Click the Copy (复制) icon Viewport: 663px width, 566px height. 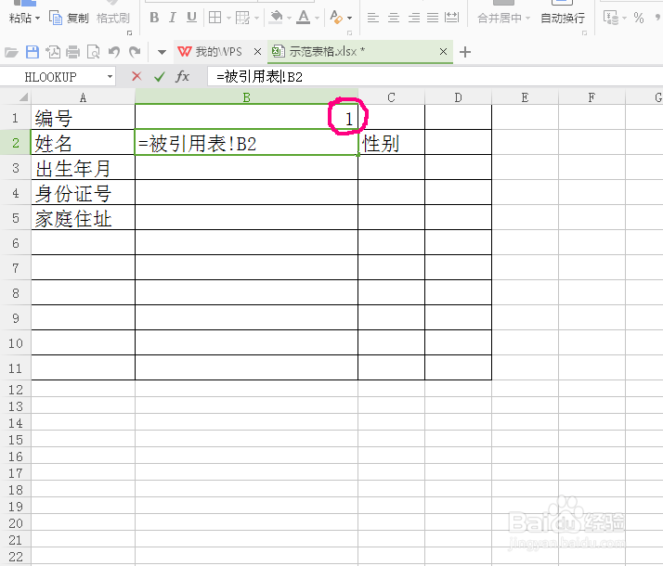click(56, 19)
